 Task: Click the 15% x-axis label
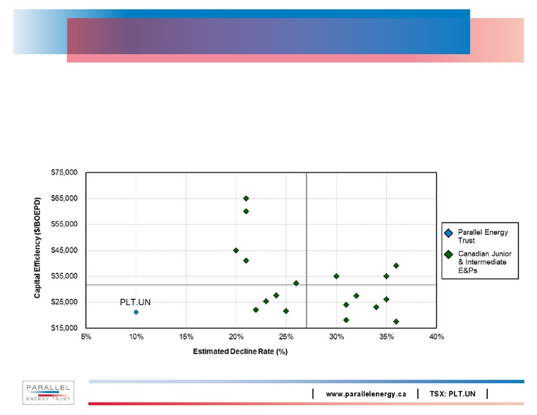click(x=186, y=337)
